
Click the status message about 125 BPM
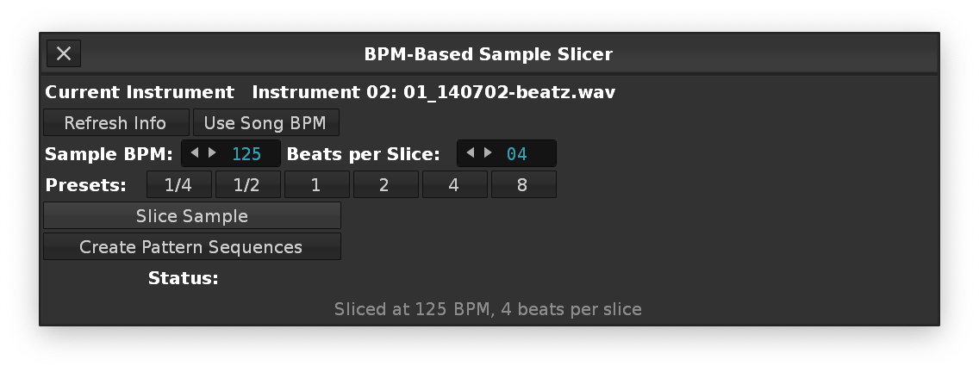tap(488, 308)
